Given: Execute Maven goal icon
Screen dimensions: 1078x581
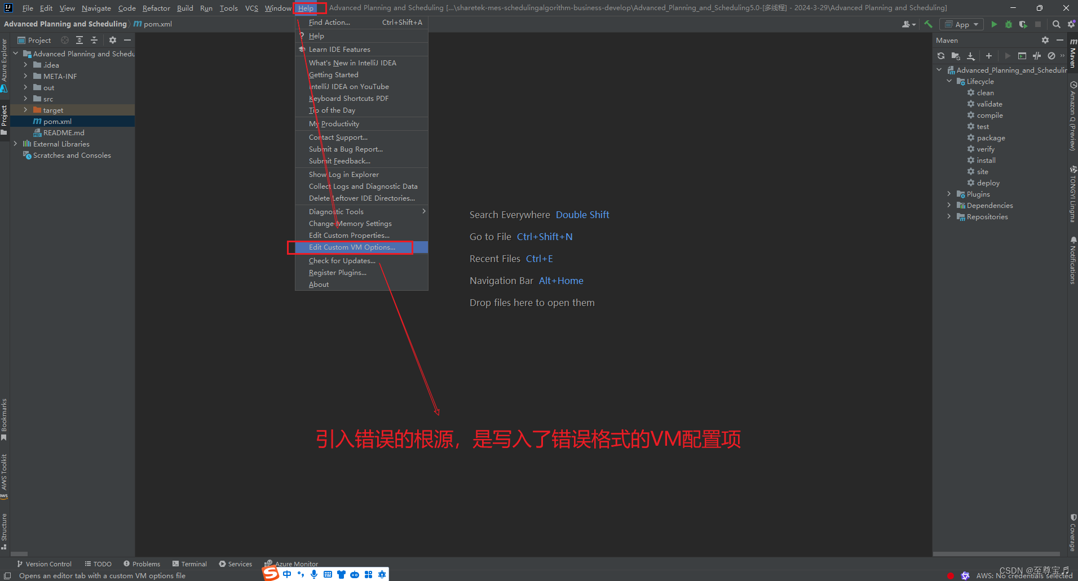Looking at the screenshot, I should click(1022, 56).
